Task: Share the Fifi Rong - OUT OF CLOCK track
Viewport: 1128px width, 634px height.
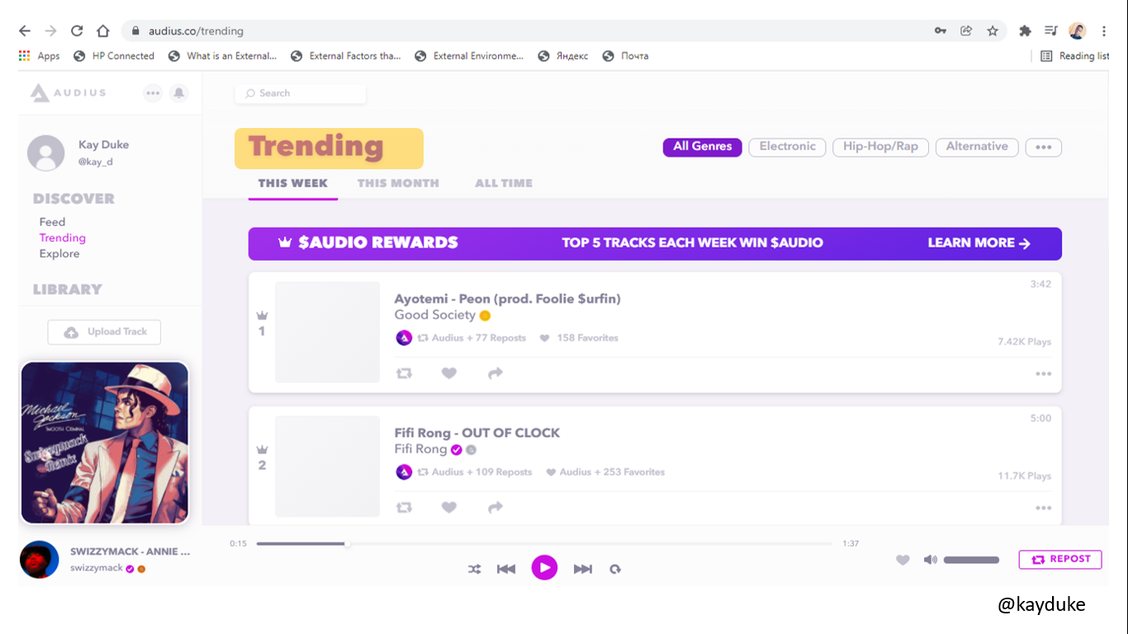Action: [495, 508]
